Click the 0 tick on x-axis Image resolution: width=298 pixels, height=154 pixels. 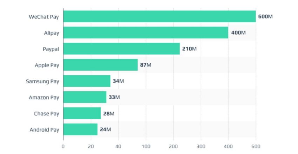63,146
